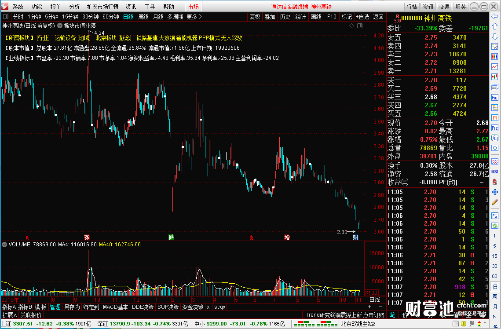This screenshot has height=329, width=501.
Task: Select the DDE决策 indicator tab
Action: click(x=143, y=307)
